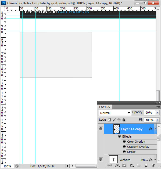Click the fx icon on Layer 14 copy

pos(151,129)
